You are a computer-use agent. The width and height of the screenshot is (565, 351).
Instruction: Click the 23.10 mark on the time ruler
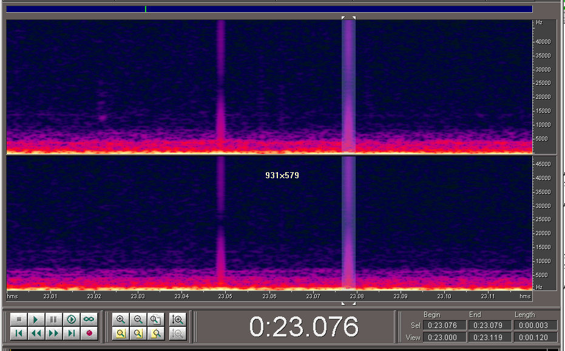point(444,296)
